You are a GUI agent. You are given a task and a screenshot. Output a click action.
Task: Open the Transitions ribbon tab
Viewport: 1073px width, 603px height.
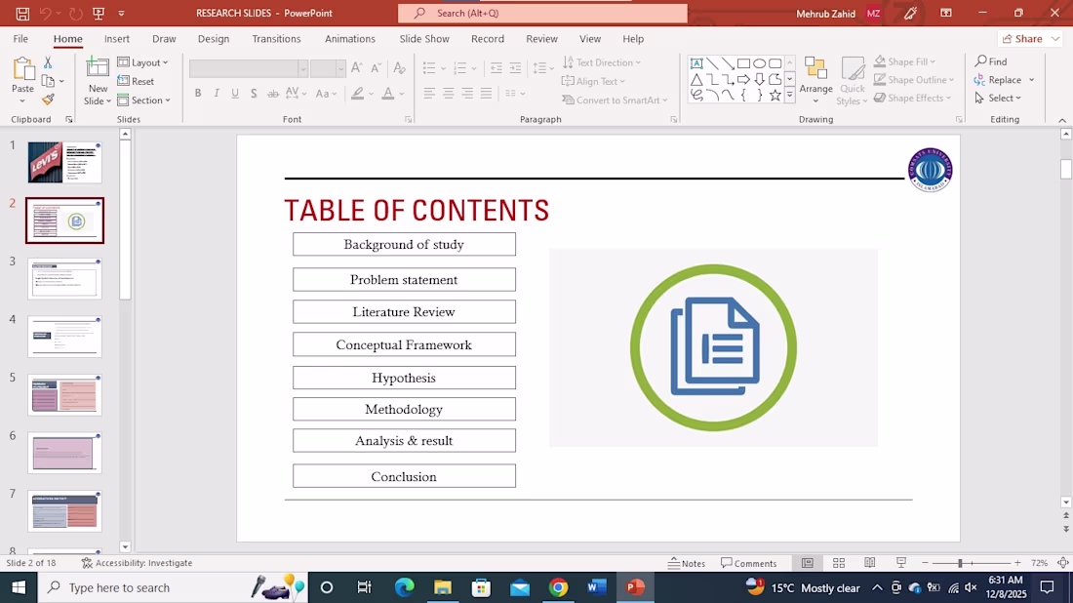276,39
